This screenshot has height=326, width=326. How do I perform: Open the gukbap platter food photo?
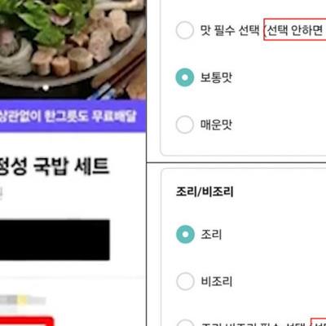pos(73,50)
